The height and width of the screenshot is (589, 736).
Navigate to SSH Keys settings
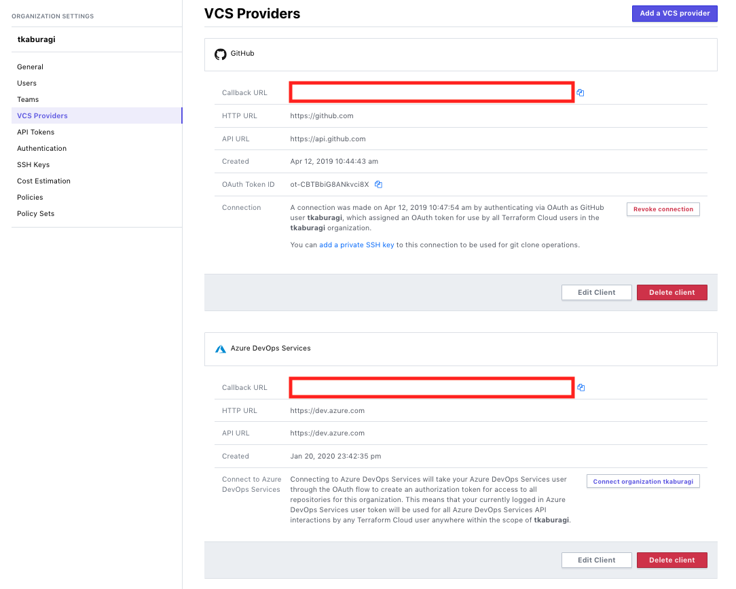coord(33,164)
